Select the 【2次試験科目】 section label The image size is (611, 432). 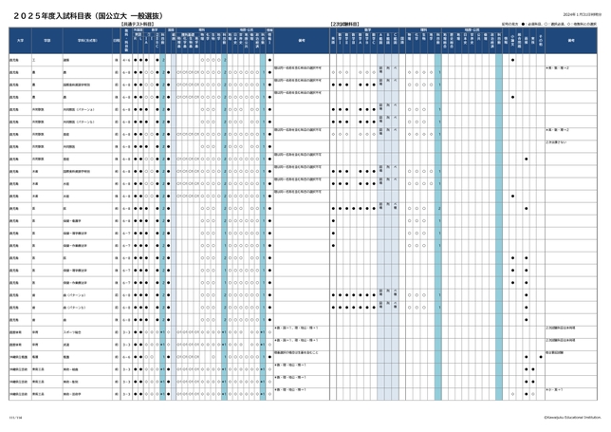coord(345,23)
